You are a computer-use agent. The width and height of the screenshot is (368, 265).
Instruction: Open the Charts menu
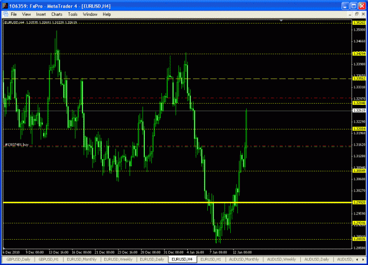click(x=57, y=14)
